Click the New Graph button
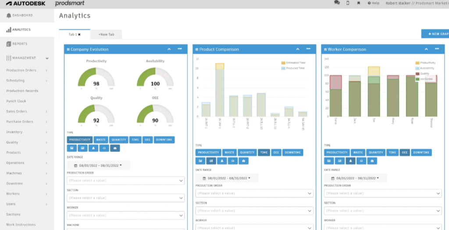 pyautogui.click(x=435, y=34)
